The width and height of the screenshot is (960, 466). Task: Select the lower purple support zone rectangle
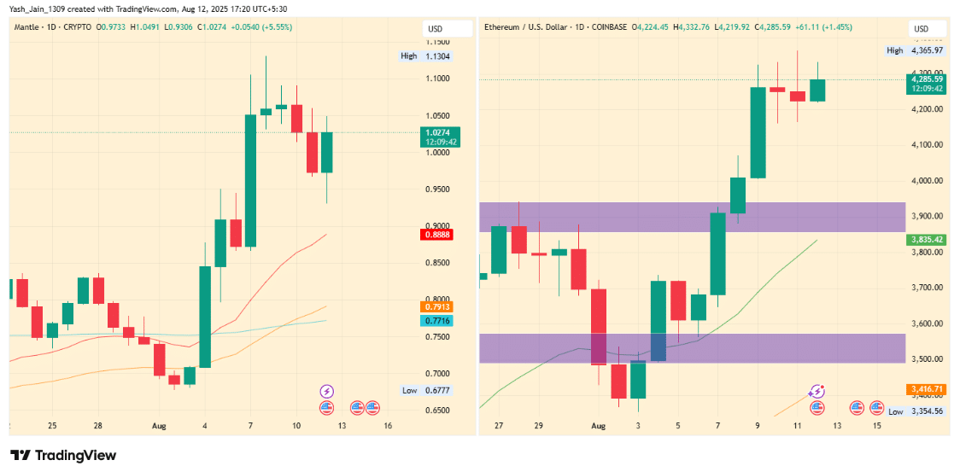tap(692, 348)
